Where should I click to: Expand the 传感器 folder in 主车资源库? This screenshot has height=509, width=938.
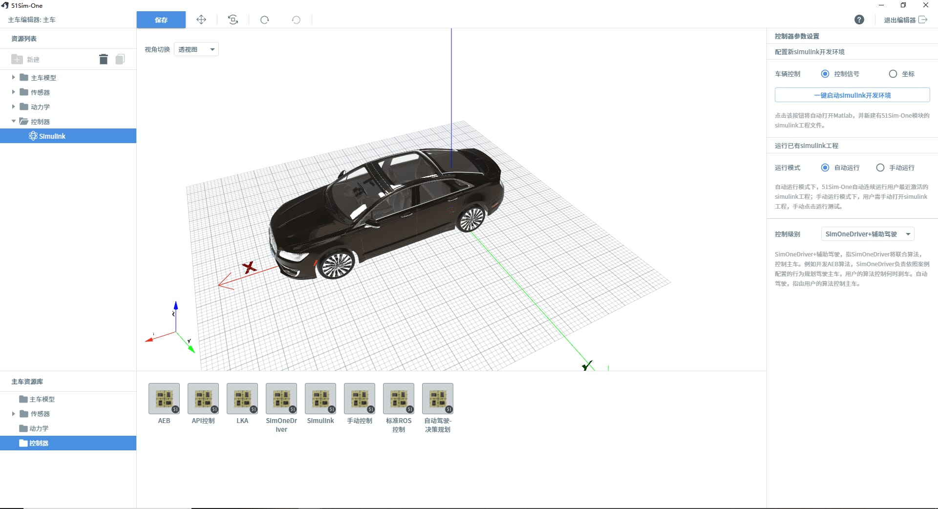pyautogui.click(x=14, y=414)
